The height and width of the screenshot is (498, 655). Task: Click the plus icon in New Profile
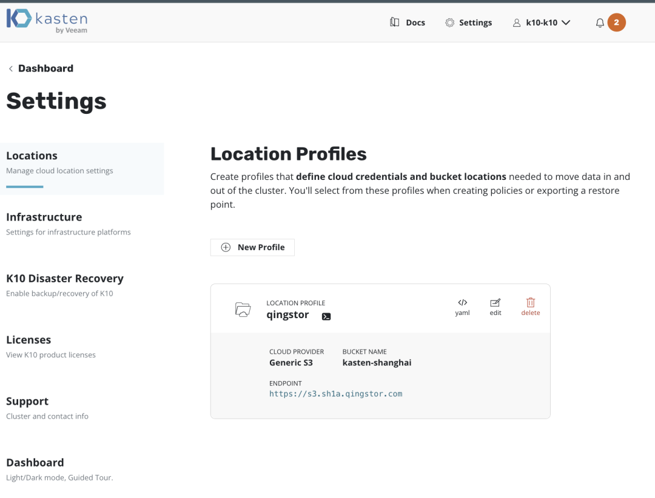tap(226, 247)
